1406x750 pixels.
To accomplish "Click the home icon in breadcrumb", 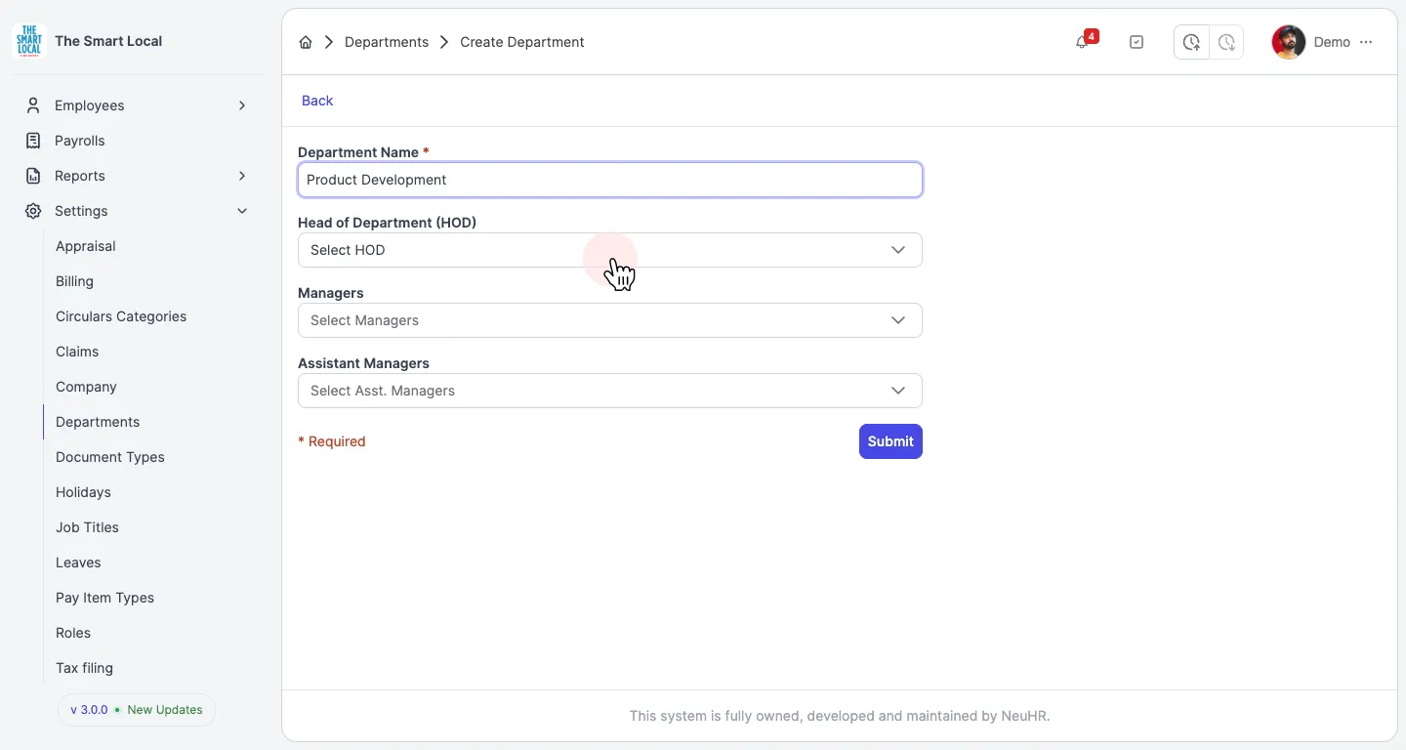I will pos(306,42).
